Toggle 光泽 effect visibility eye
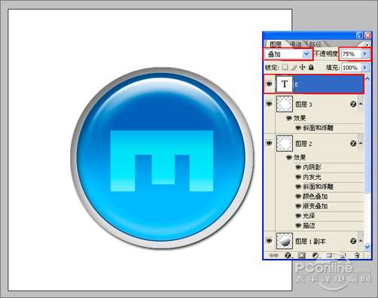 [x=298, y=216]
